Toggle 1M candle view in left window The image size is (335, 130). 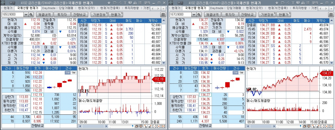(73, 73)
